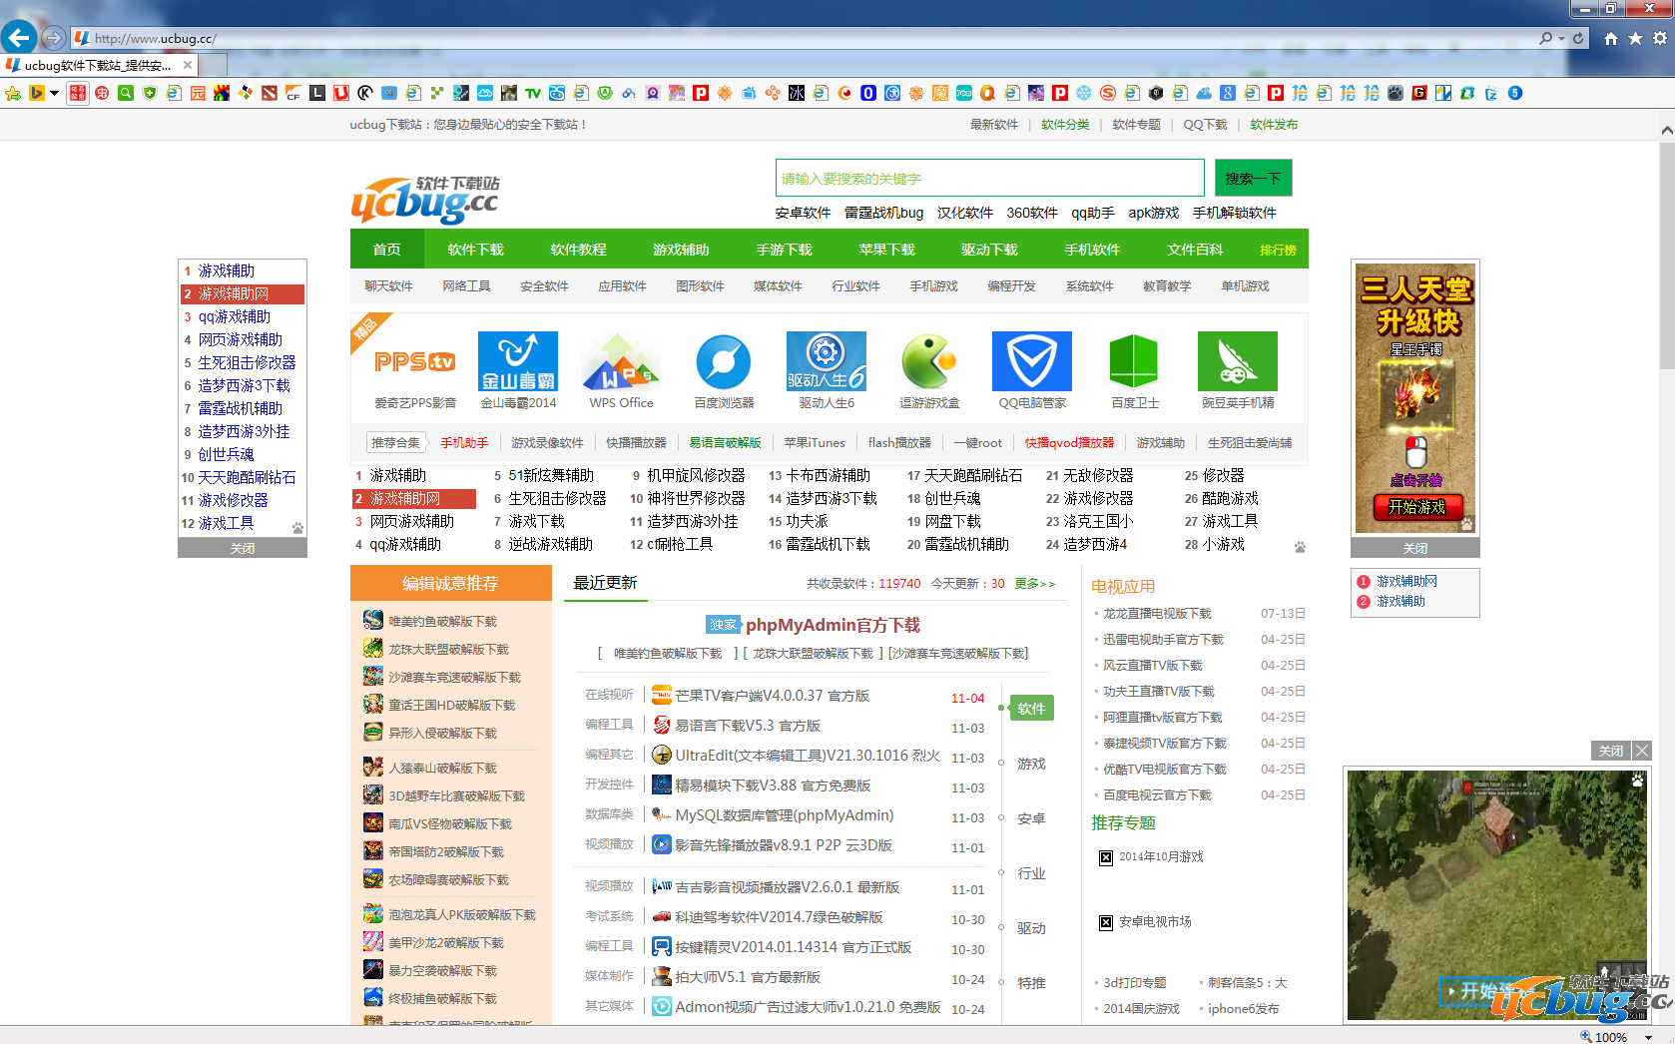Click the 影音先锋播放器 list icon
Screen dimensions: 1675x1044
pos(662,845)
